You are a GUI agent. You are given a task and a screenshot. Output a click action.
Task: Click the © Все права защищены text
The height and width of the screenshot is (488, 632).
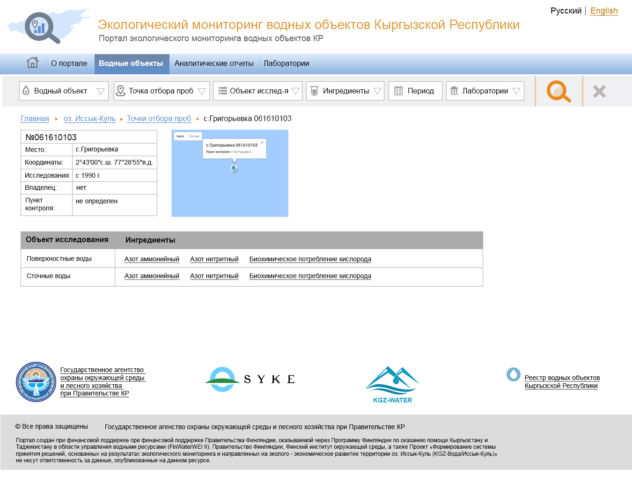51,426
